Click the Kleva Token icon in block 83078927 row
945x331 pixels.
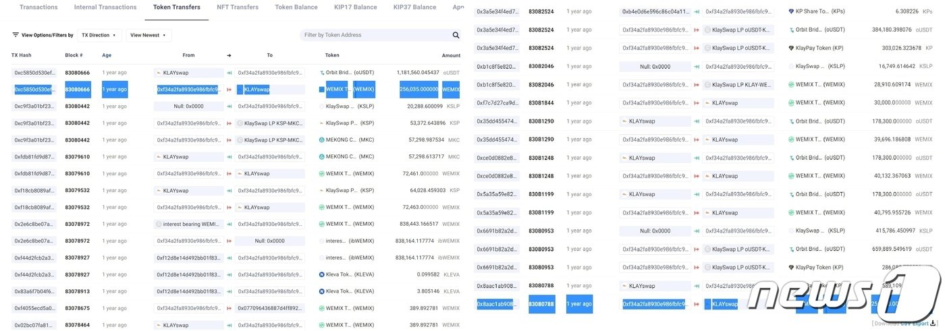322,274
